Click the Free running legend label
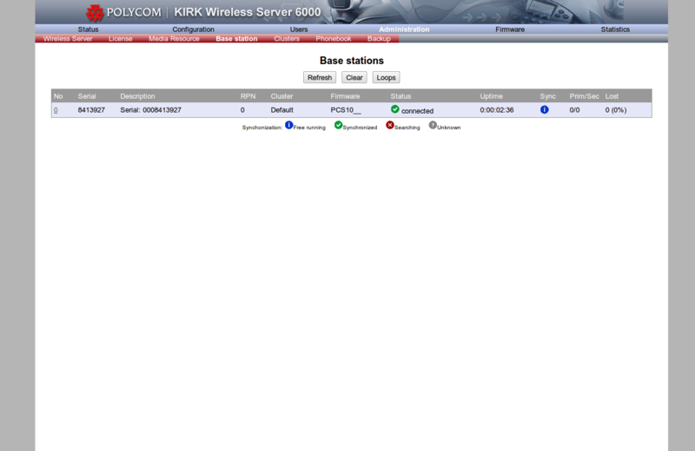 (x=309, y=127)
